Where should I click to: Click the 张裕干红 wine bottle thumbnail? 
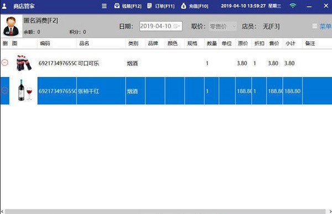[x=25, y=90]
